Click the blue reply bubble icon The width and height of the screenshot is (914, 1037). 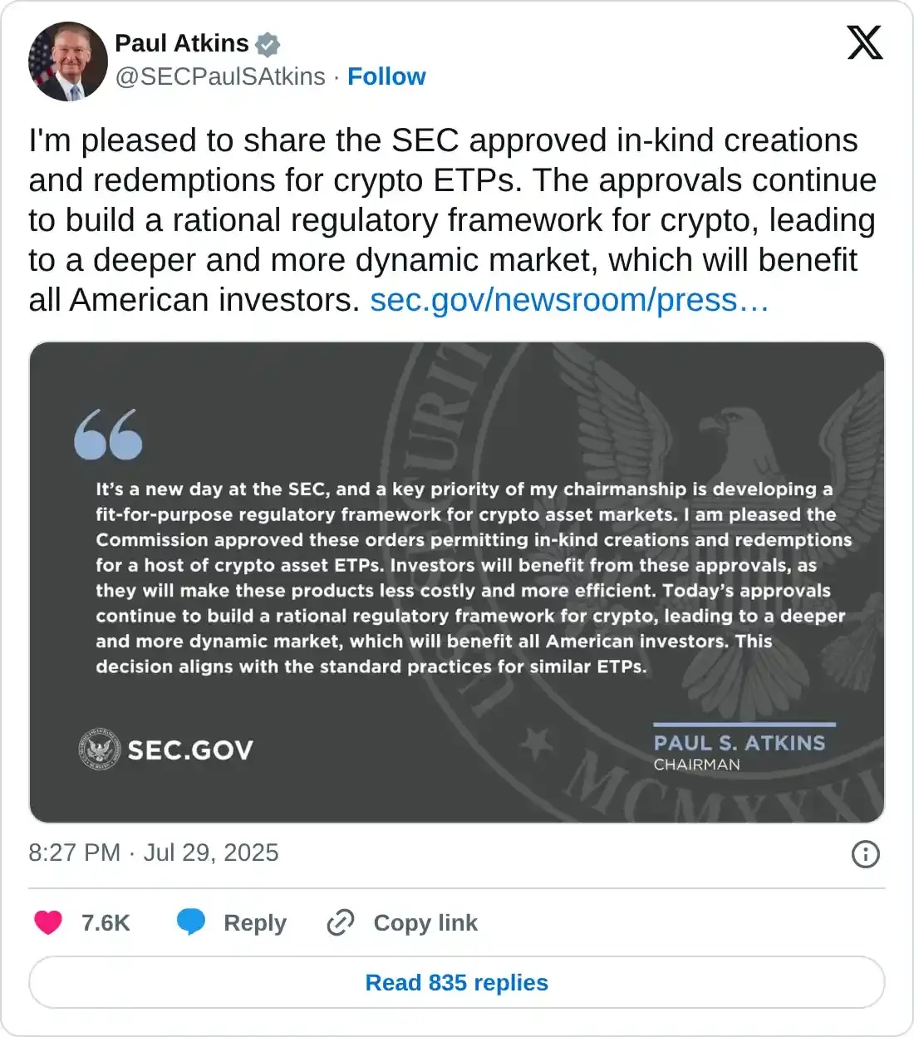point(191,922)
